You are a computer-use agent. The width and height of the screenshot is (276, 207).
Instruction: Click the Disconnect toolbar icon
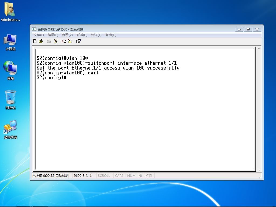tap(56, 41)
